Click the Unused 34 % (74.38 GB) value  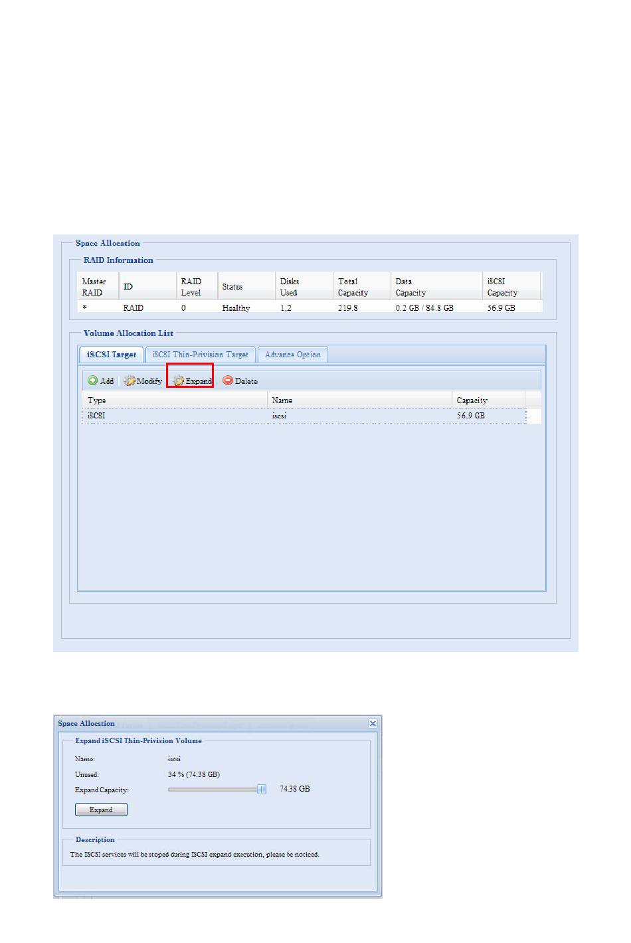(x=194, y=774)
